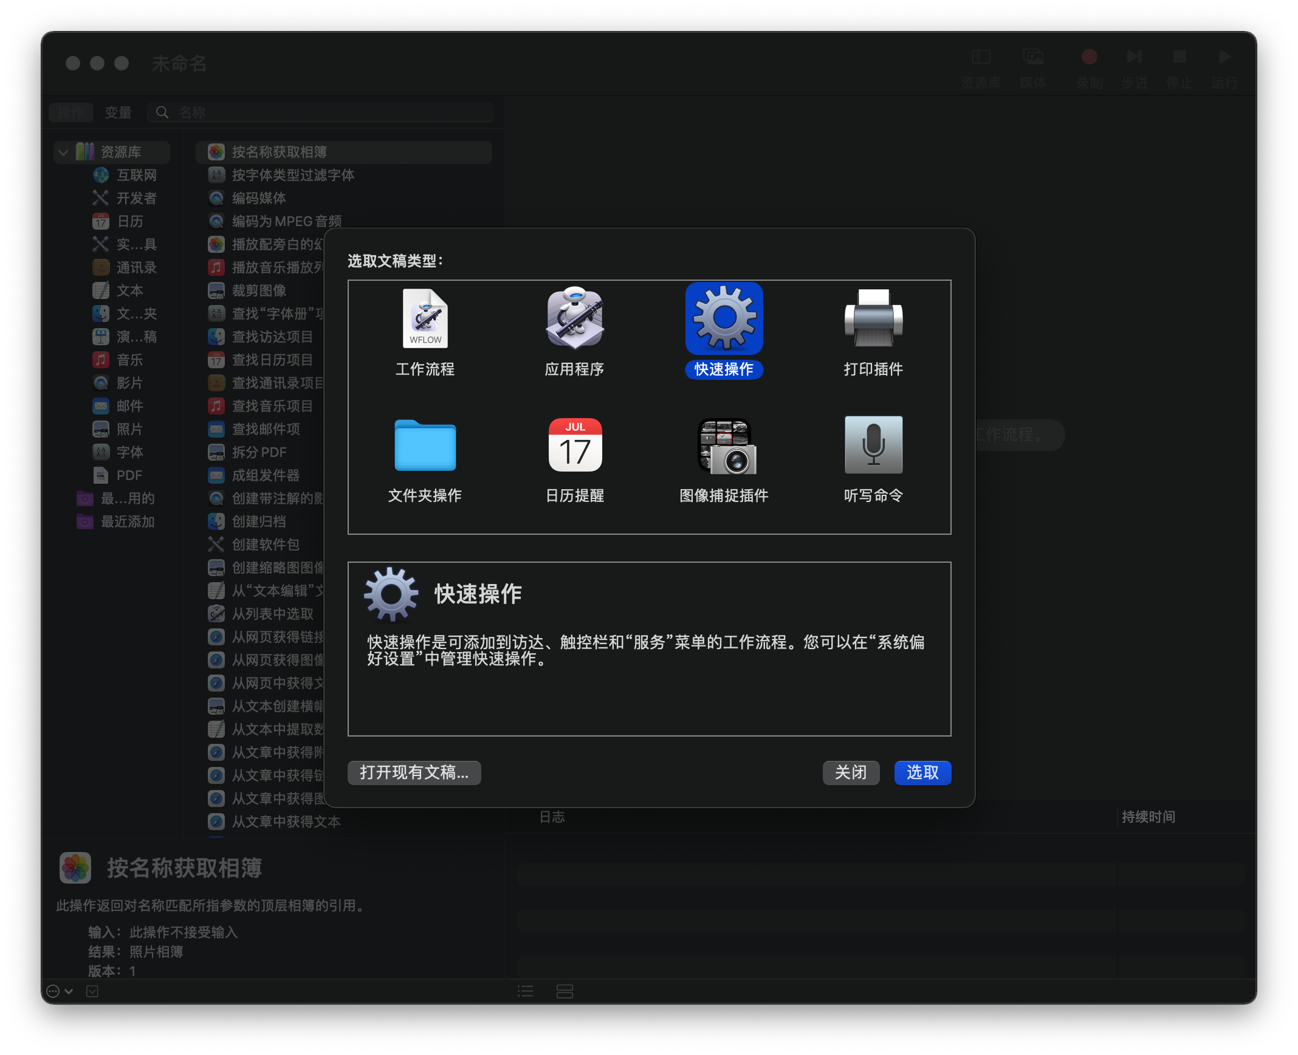This screenshot has width=1298, height=1055.
Task: Collapse the Library (资源库) tree arrow
Action: 63,152
